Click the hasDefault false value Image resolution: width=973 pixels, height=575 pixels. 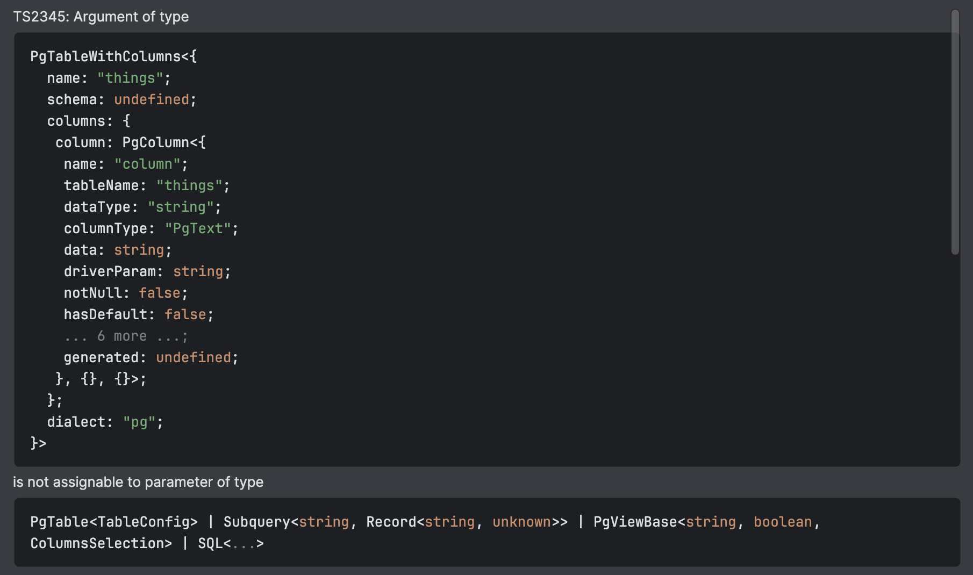[185, 314]
